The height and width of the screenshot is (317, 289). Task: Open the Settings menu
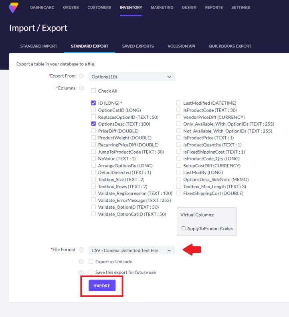pyautogui.click(x=240, y=8)
